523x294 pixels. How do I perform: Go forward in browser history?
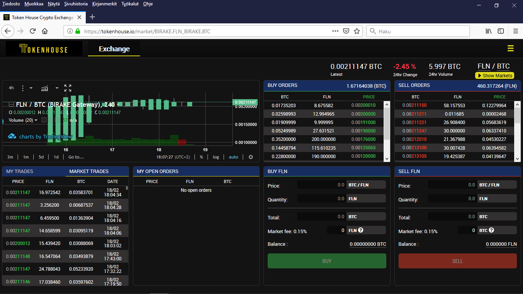point(20,31)
